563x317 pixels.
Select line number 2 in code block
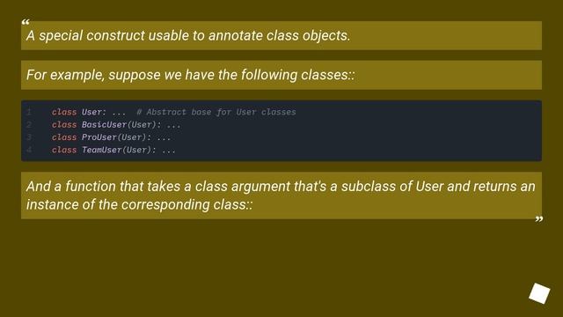[29, 124]
